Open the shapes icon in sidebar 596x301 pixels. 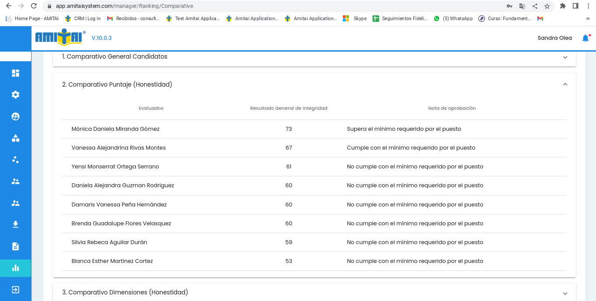coord(15,138)
